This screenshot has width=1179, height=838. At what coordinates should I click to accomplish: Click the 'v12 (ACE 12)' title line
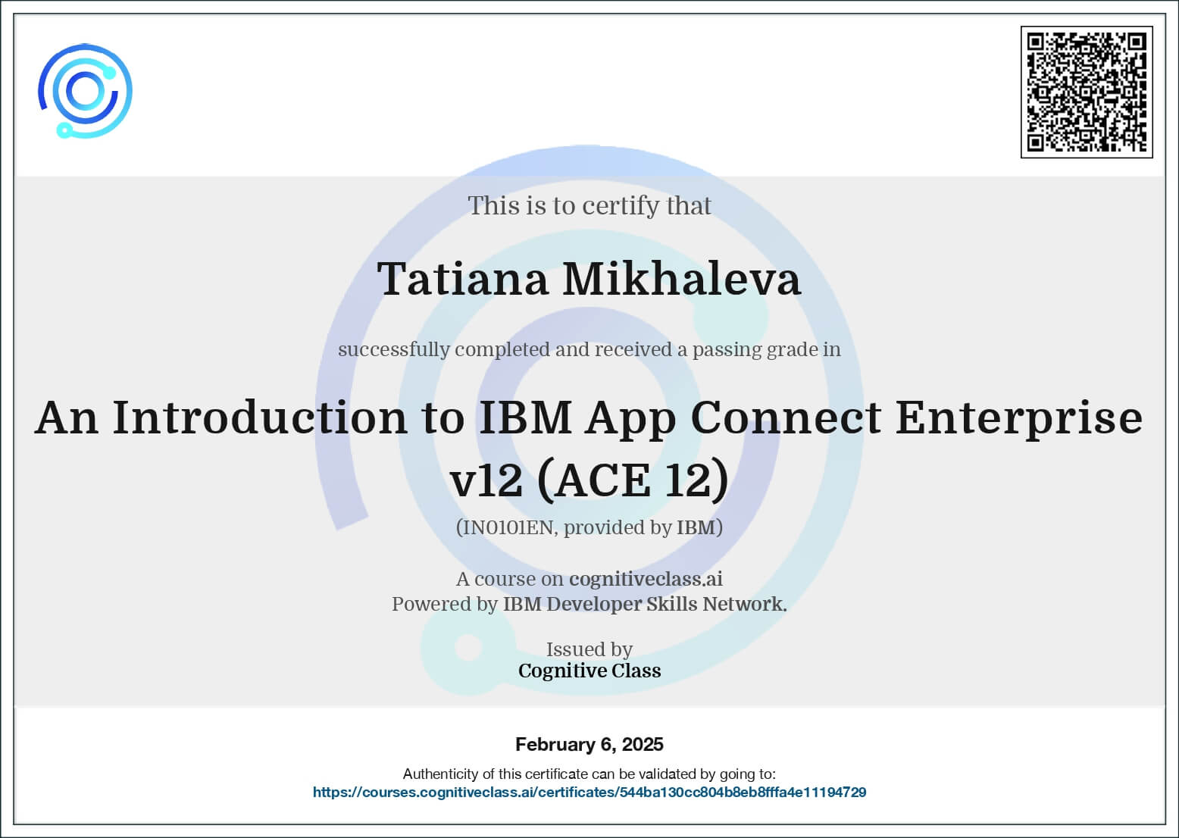pyautogui.click(x=589, y=480)
